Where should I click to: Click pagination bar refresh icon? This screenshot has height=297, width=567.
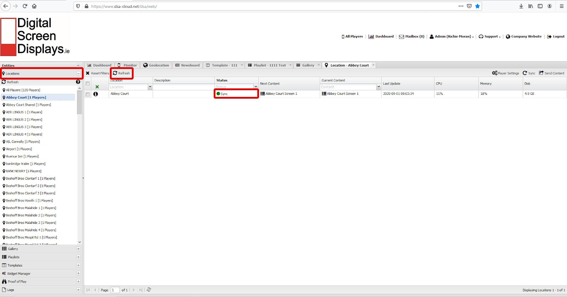(x=149, y=290)
